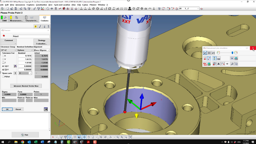The image size is (256, 144).
Task: Click the Strategy button
Action: 41,41
